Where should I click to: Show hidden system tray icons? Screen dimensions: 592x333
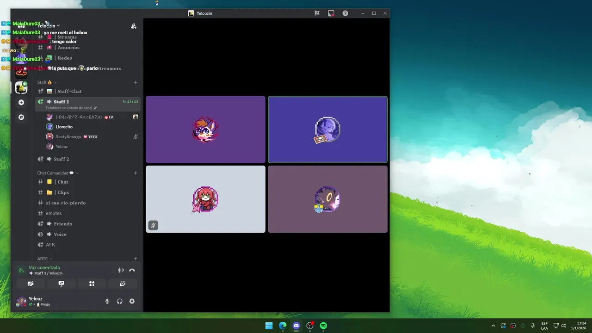pos(493,326)
